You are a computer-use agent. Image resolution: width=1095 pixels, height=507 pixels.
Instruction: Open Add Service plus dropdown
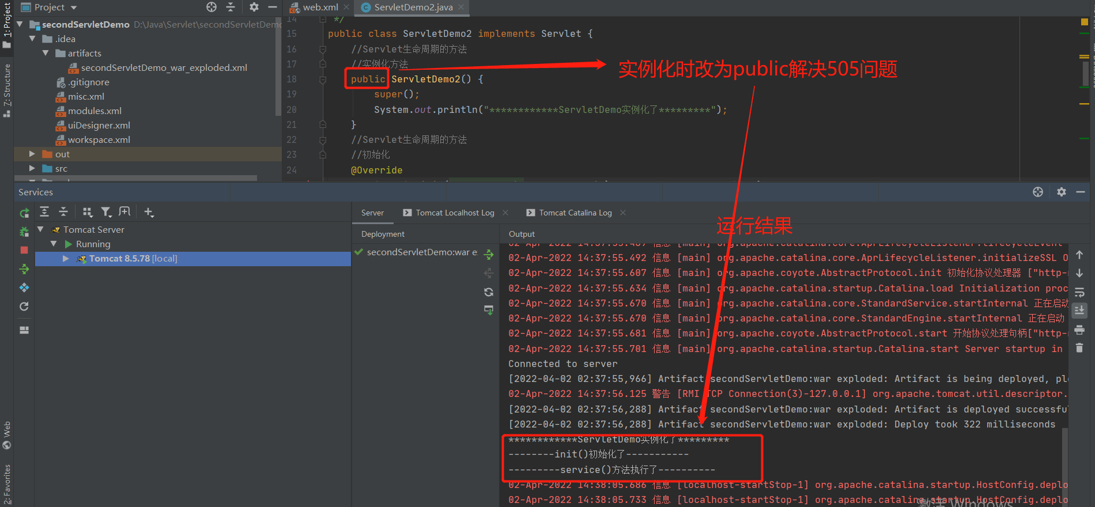coord(149,212)
